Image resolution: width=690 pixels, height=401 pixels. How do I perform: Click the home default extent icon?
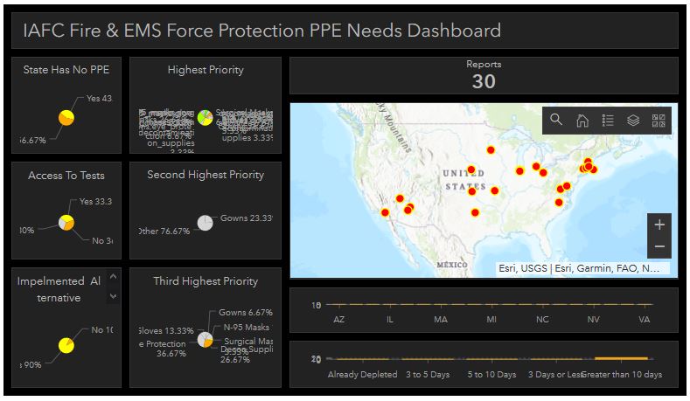coord(582,121)
